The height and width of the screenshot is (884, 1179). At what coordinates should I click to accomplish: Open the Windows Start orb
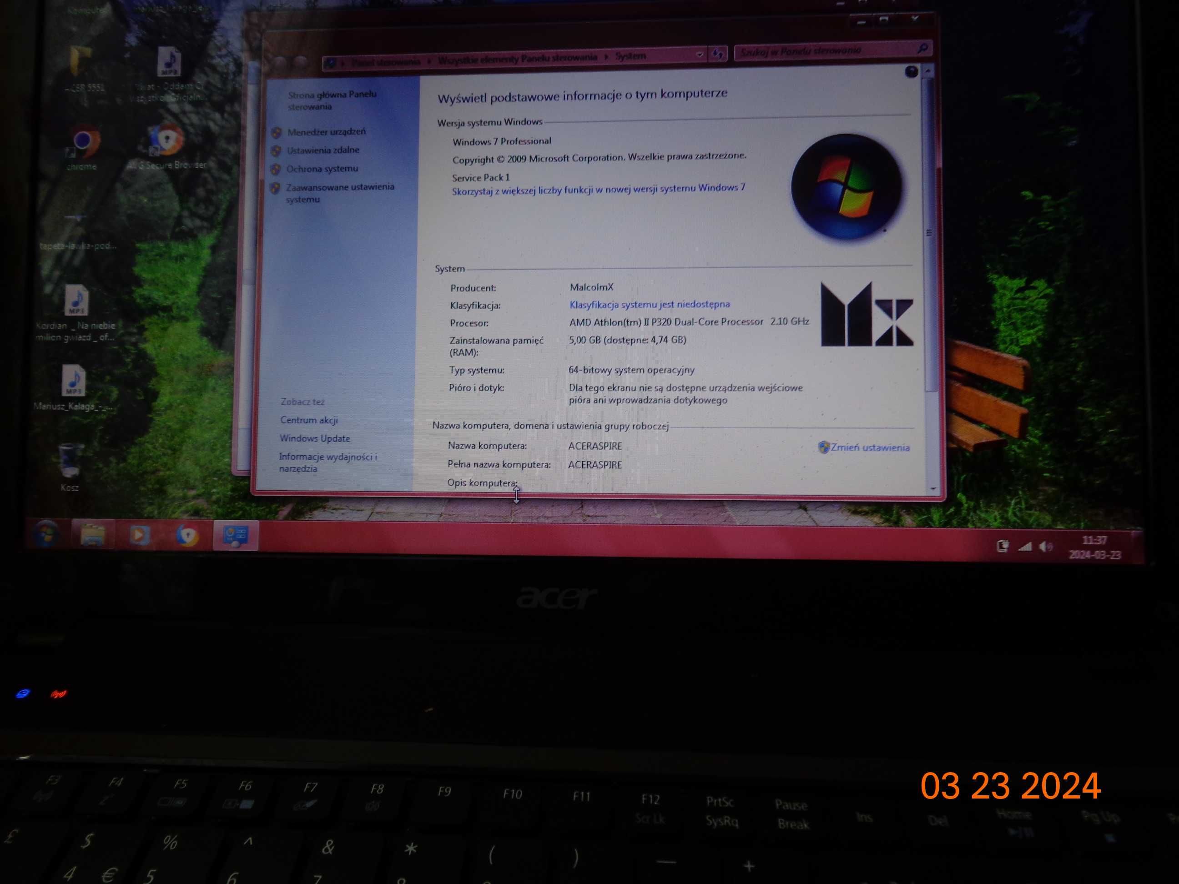46,534
